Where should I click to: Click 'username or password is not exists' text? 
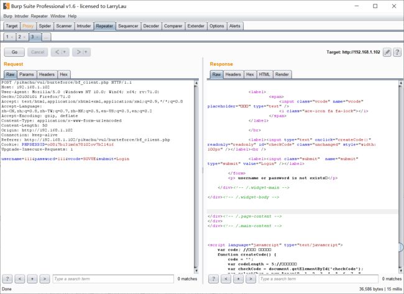[282, 178]
